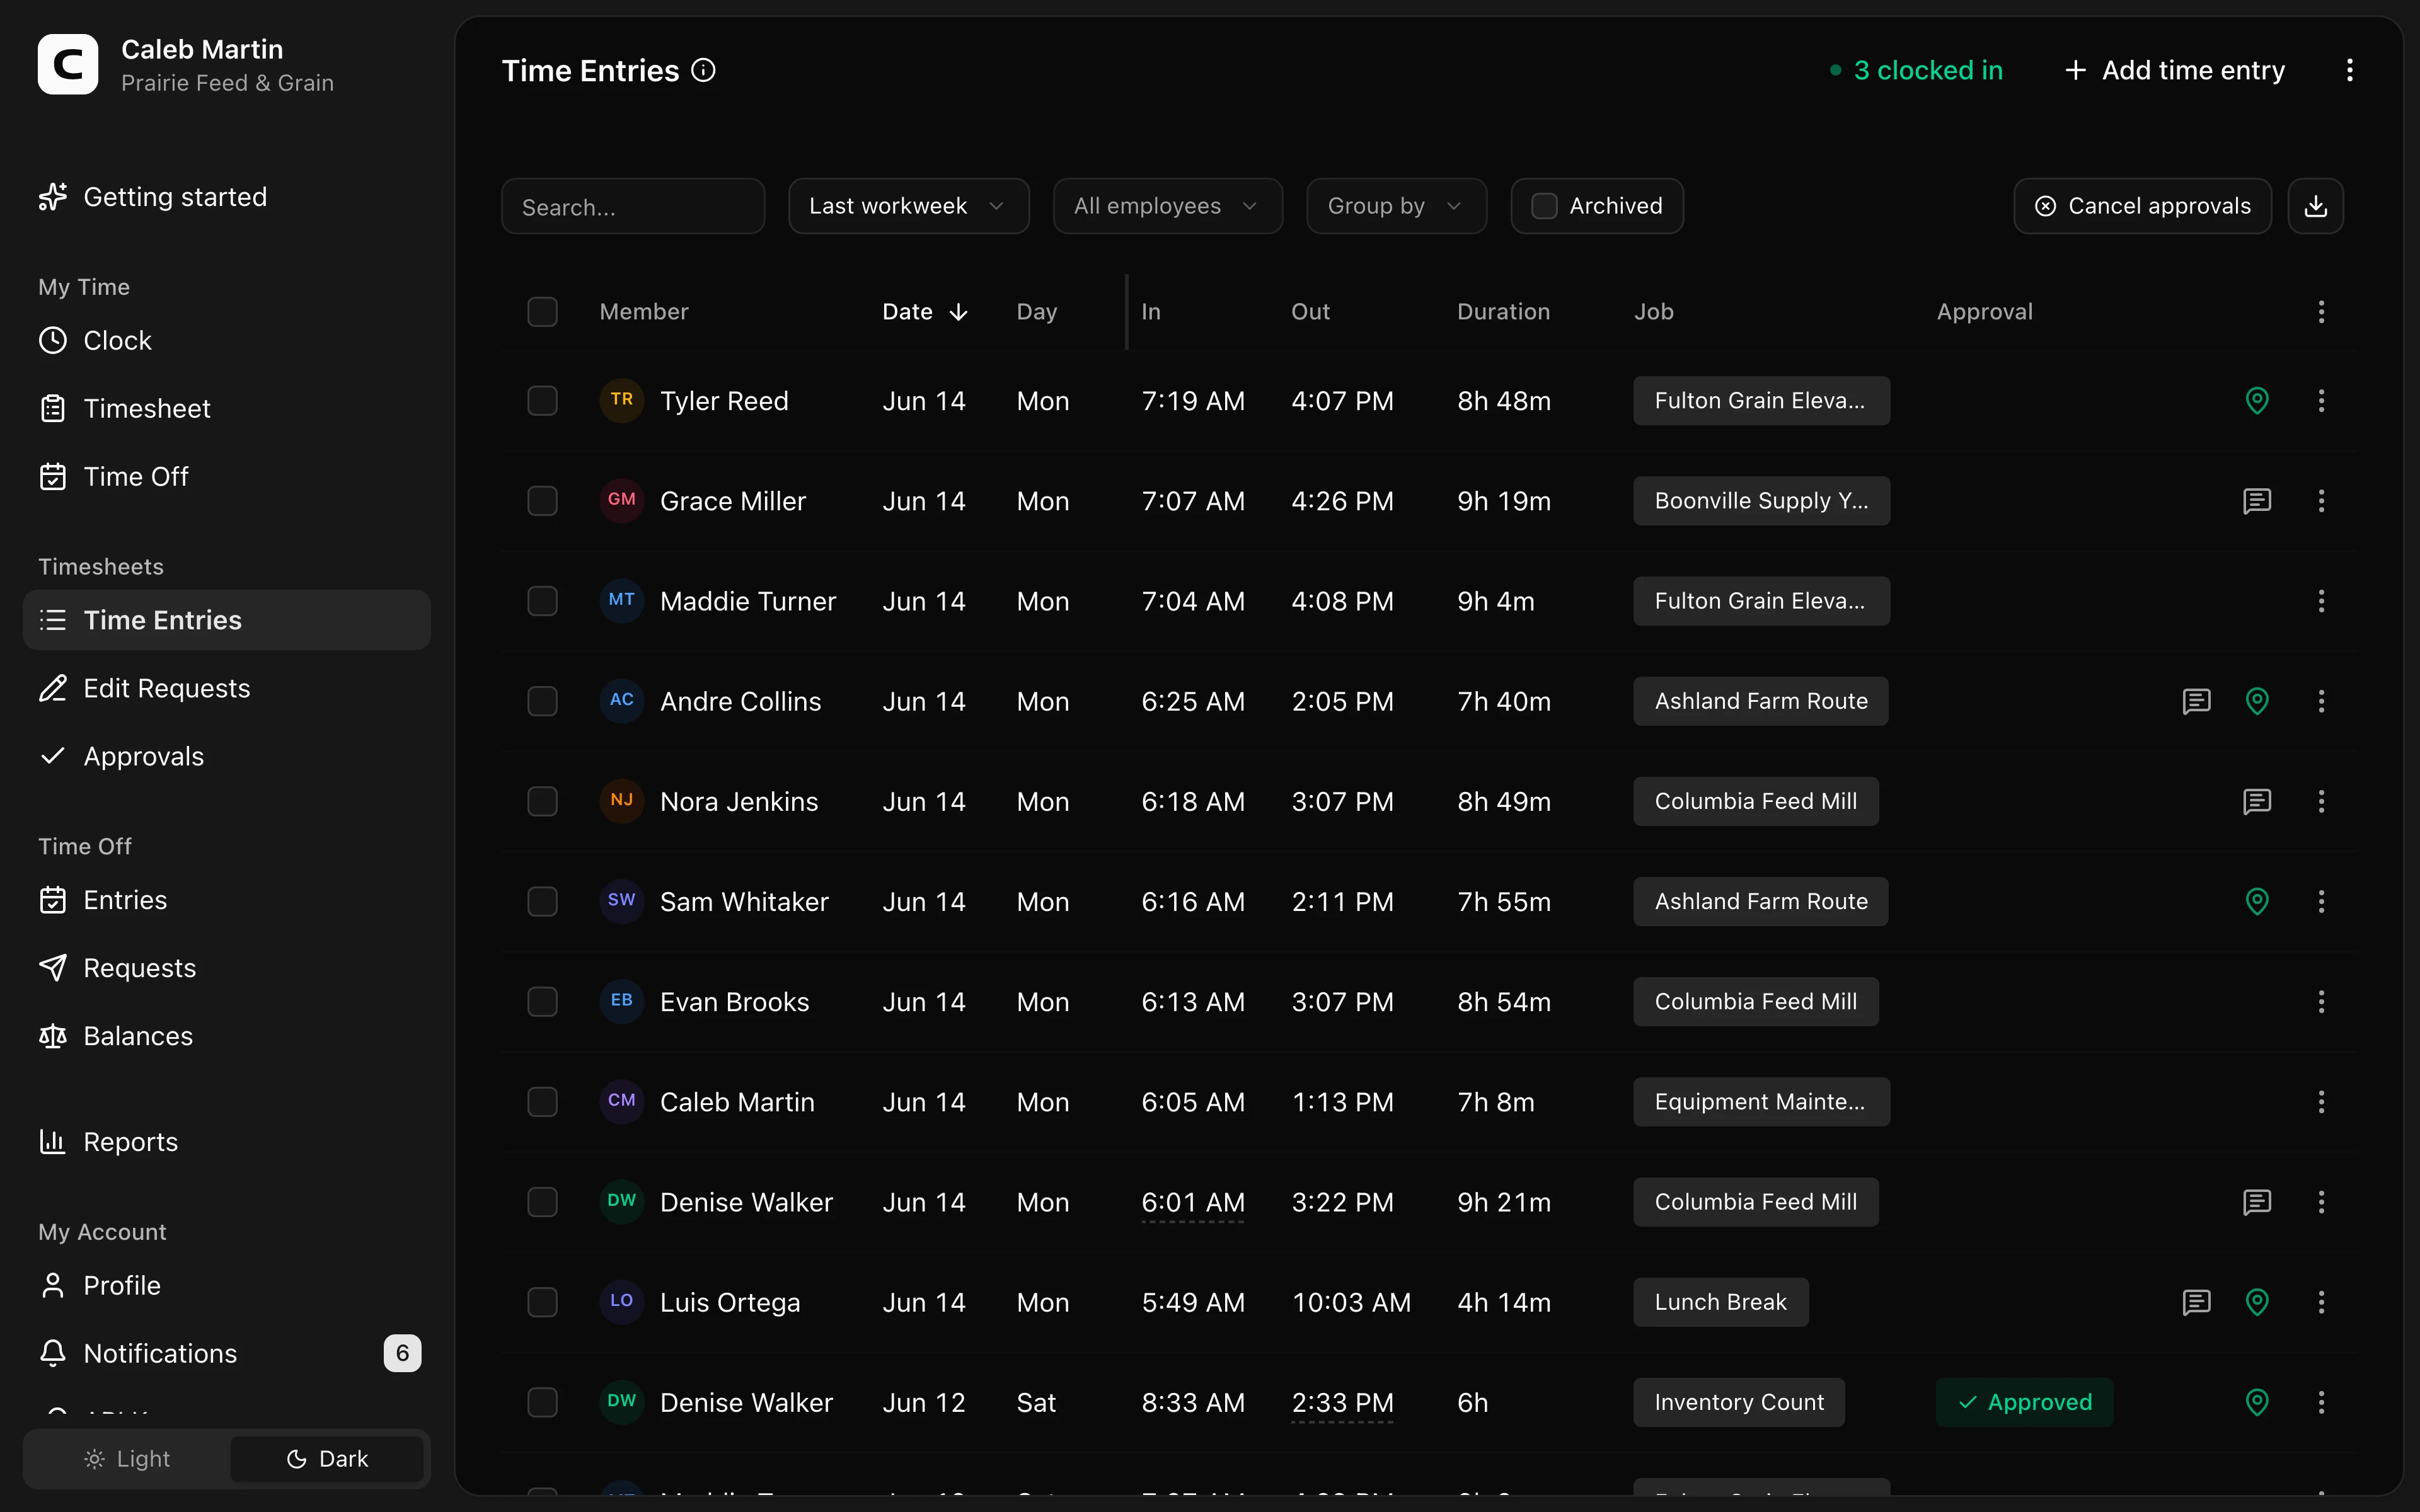Click the info icon beside Time Entries title
Screen dimensions: 2420x1512
703,71
